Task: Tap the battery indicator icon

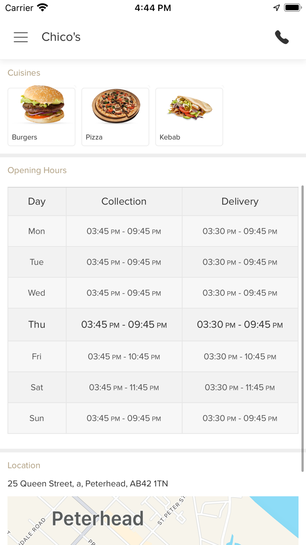Action: pos(292,8)
